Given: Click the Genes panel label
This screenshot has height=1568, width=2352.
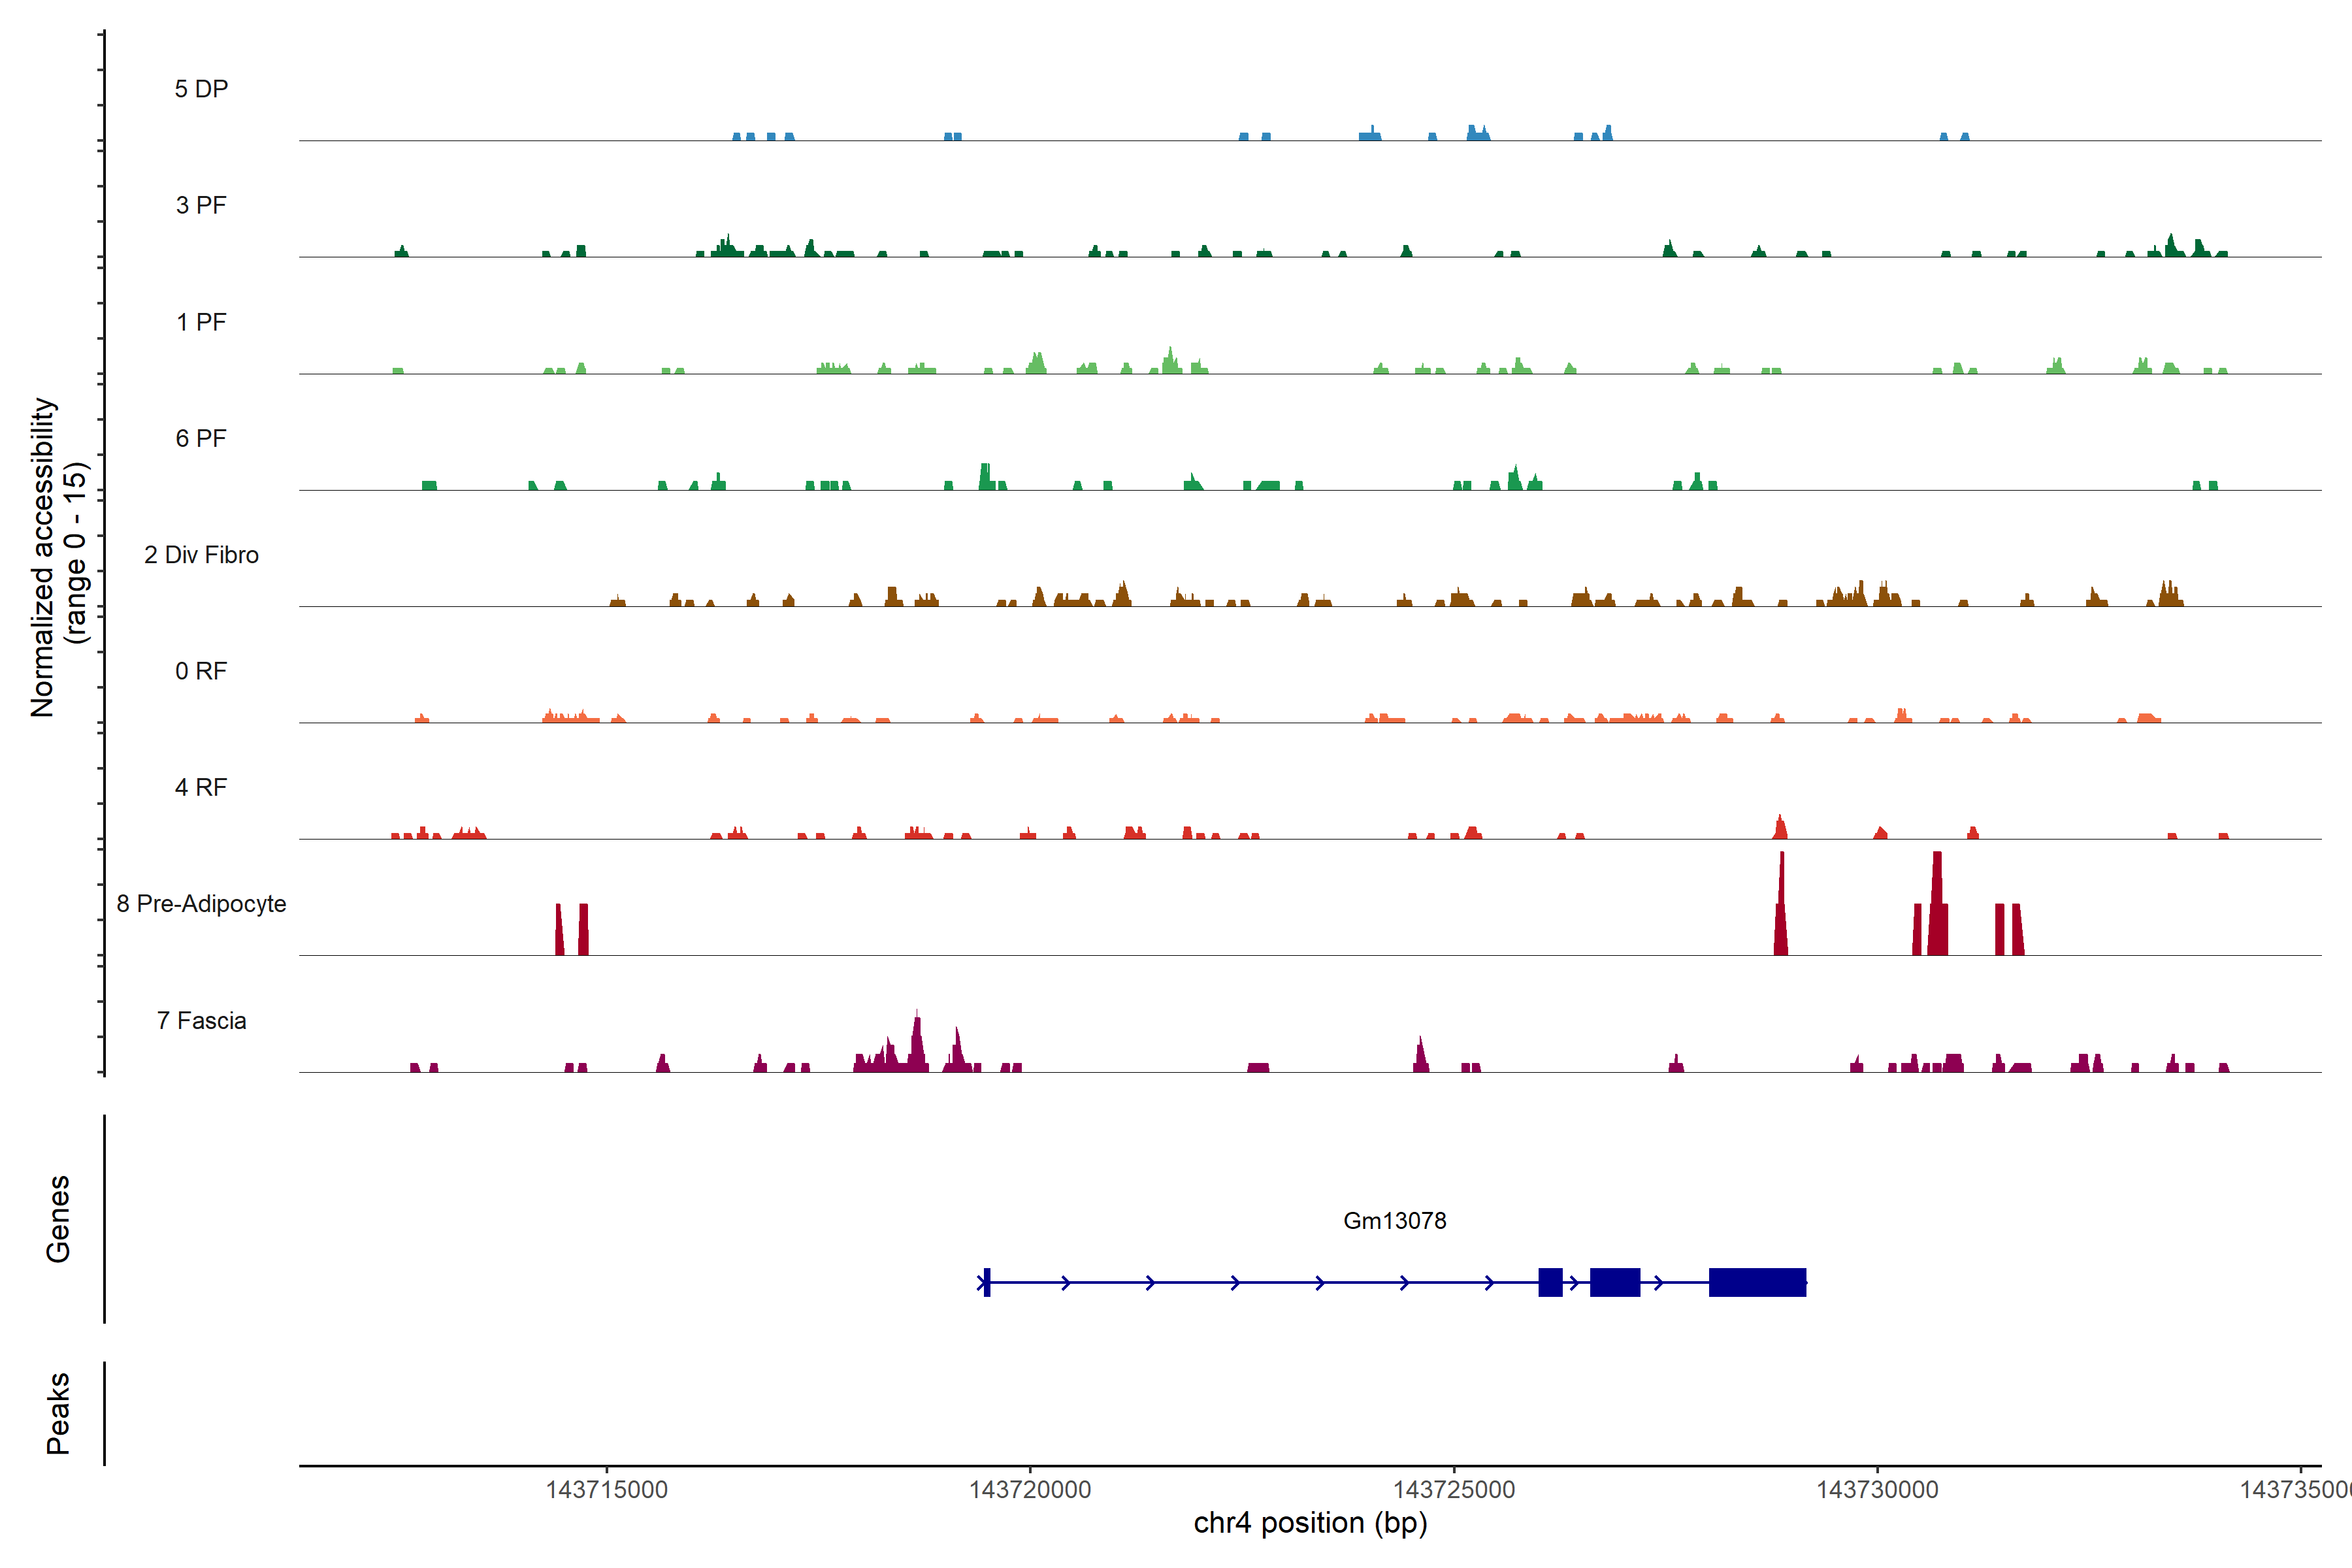Looking at the screenshot, I should click(58, 1218).
